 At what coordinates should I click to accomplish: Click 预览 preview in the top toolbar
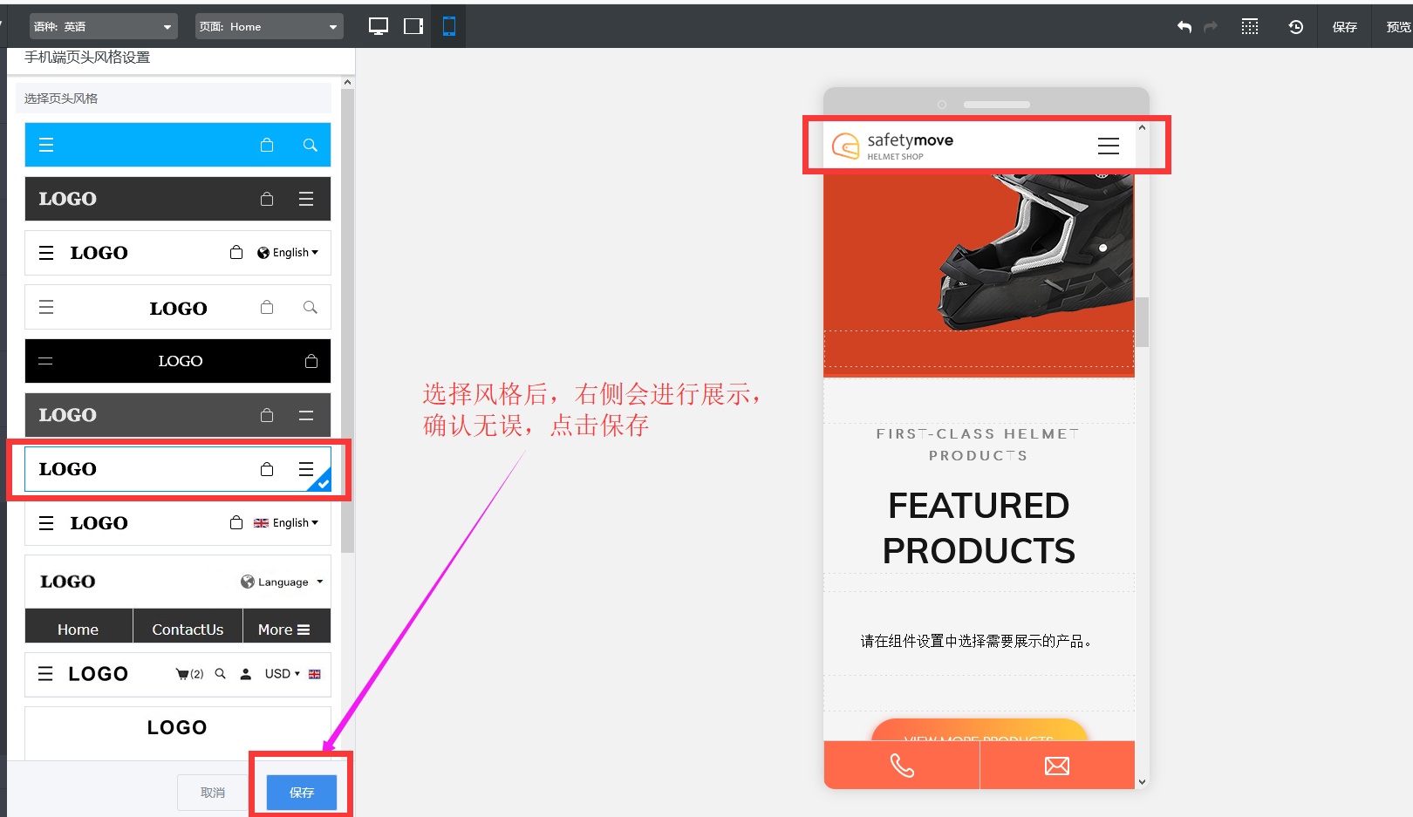1397,27
